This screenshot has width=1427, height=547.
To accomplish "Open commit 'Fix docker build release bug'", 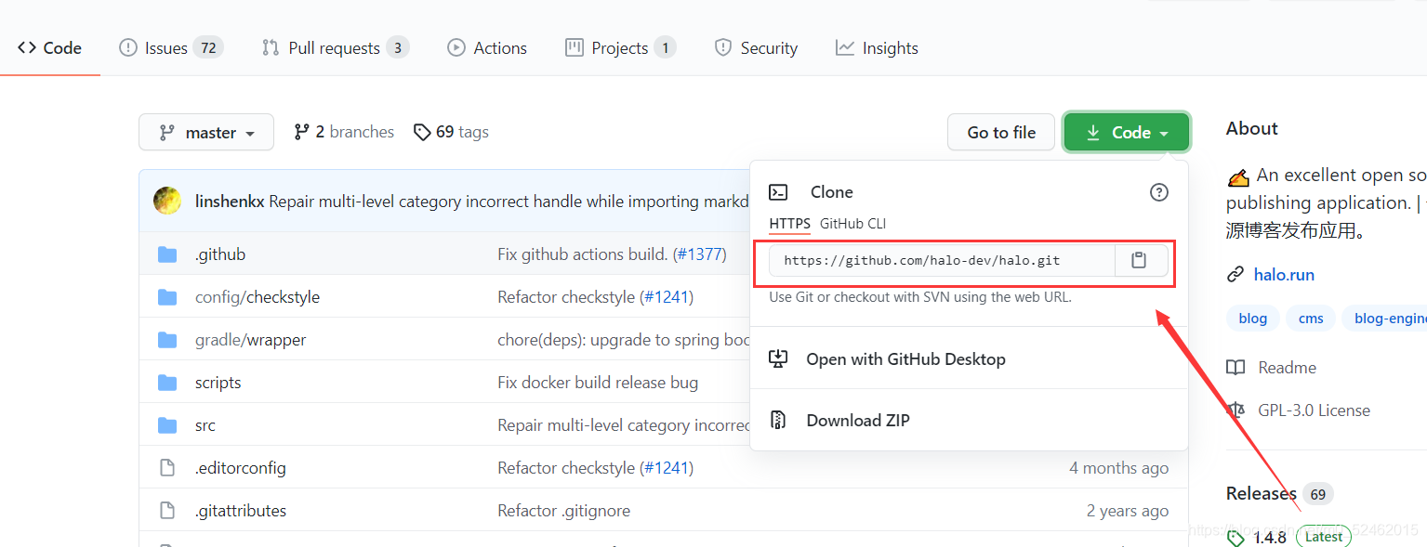I will (598, 383).
